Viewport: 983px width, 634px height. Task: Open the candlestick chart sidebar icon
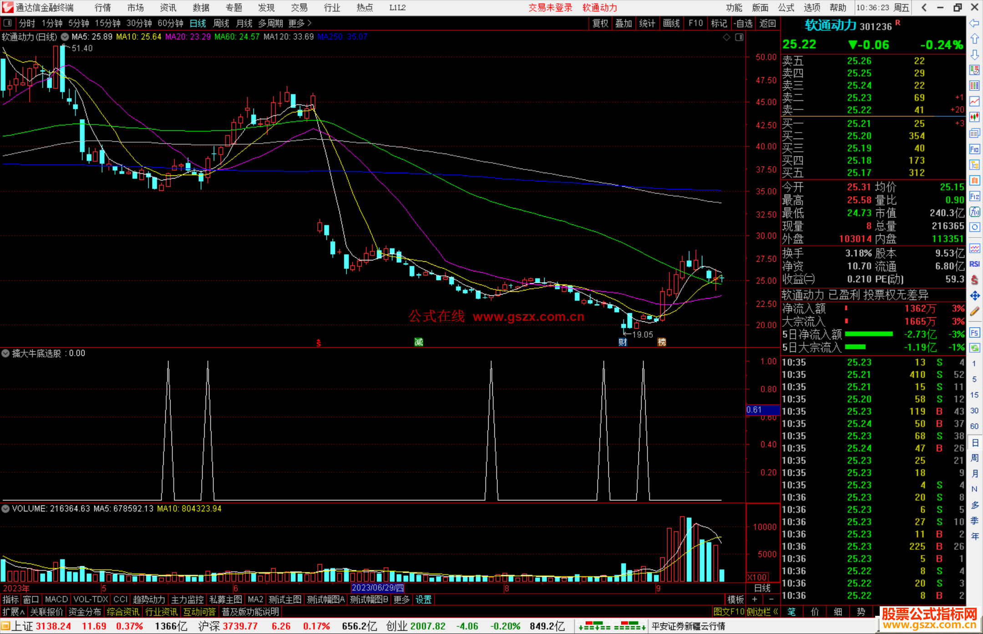(x=974, y=117)
